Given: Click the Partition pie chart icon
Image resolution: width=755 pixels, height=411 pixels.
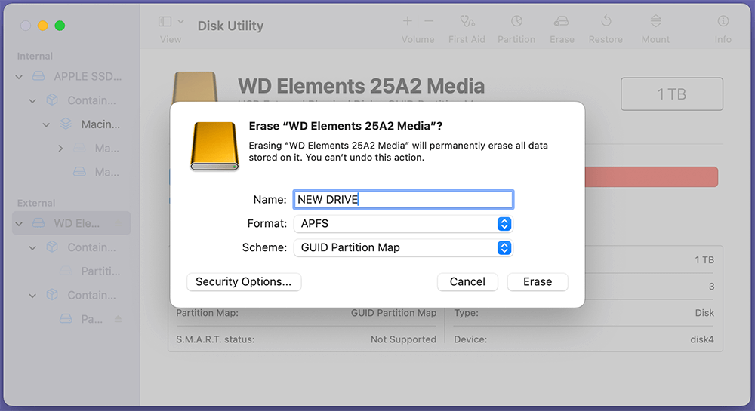Looking at the screenshot, I should click(x=516, y=21).
